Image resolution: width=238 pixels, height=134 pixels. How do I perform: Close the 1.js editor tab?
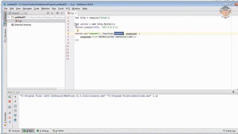coord(76,13)
